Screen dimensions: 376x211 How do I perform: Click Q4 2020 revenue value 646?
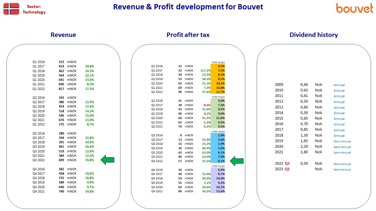pyautogui.click(x=61, y=187)
